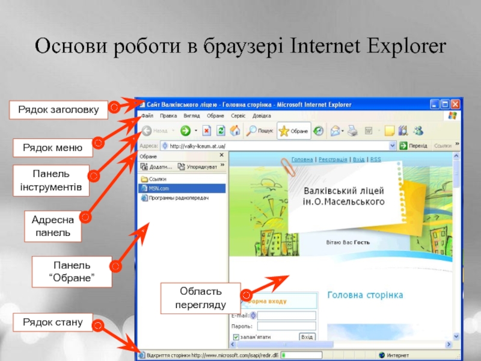Open the Правка menu
The width and height of the screenshot is (481, 361).
[168, 116]
